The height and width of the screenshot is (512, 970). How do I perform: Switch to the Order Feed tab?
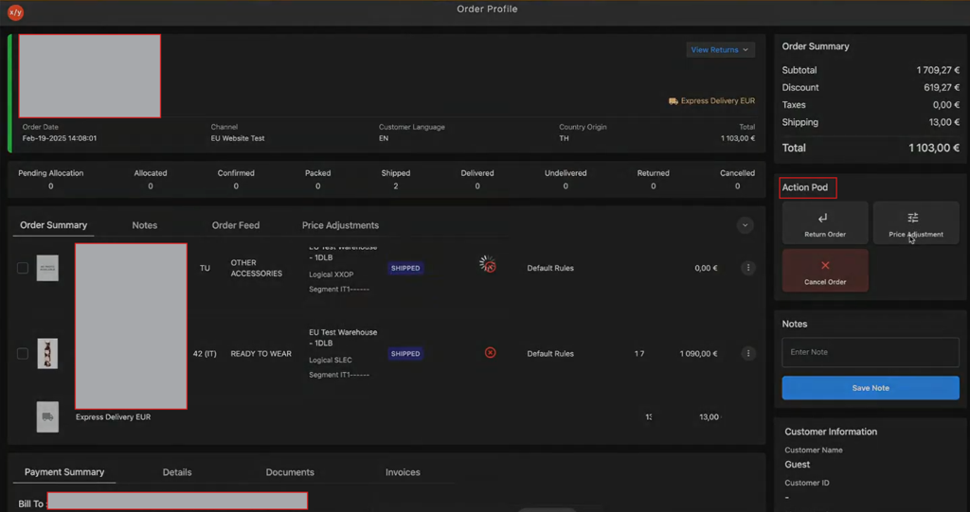pyautogui.click(x=236, y=225)
